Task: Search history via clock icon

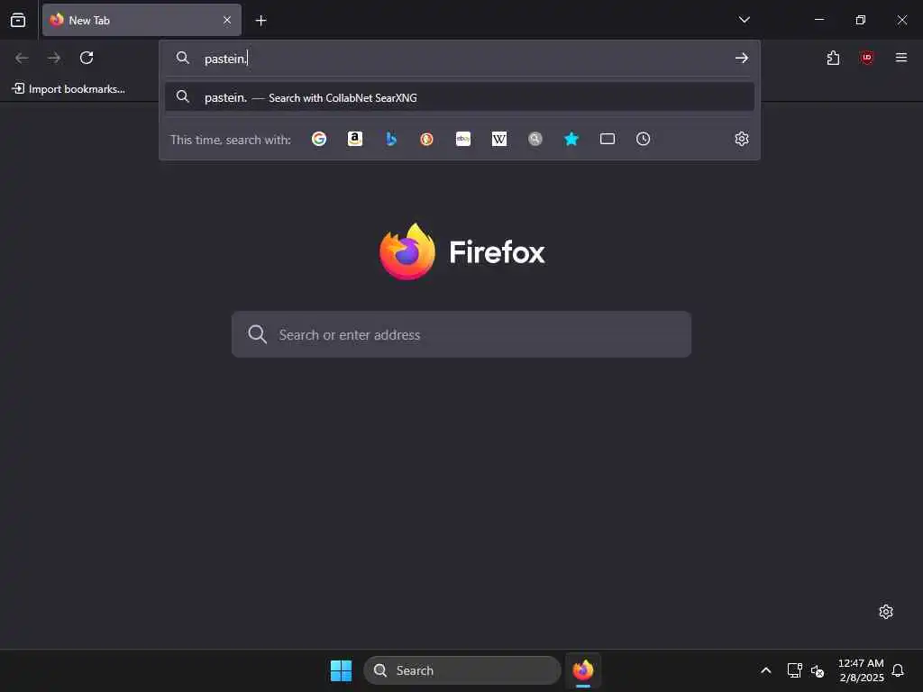Action: tap(644, 139)
